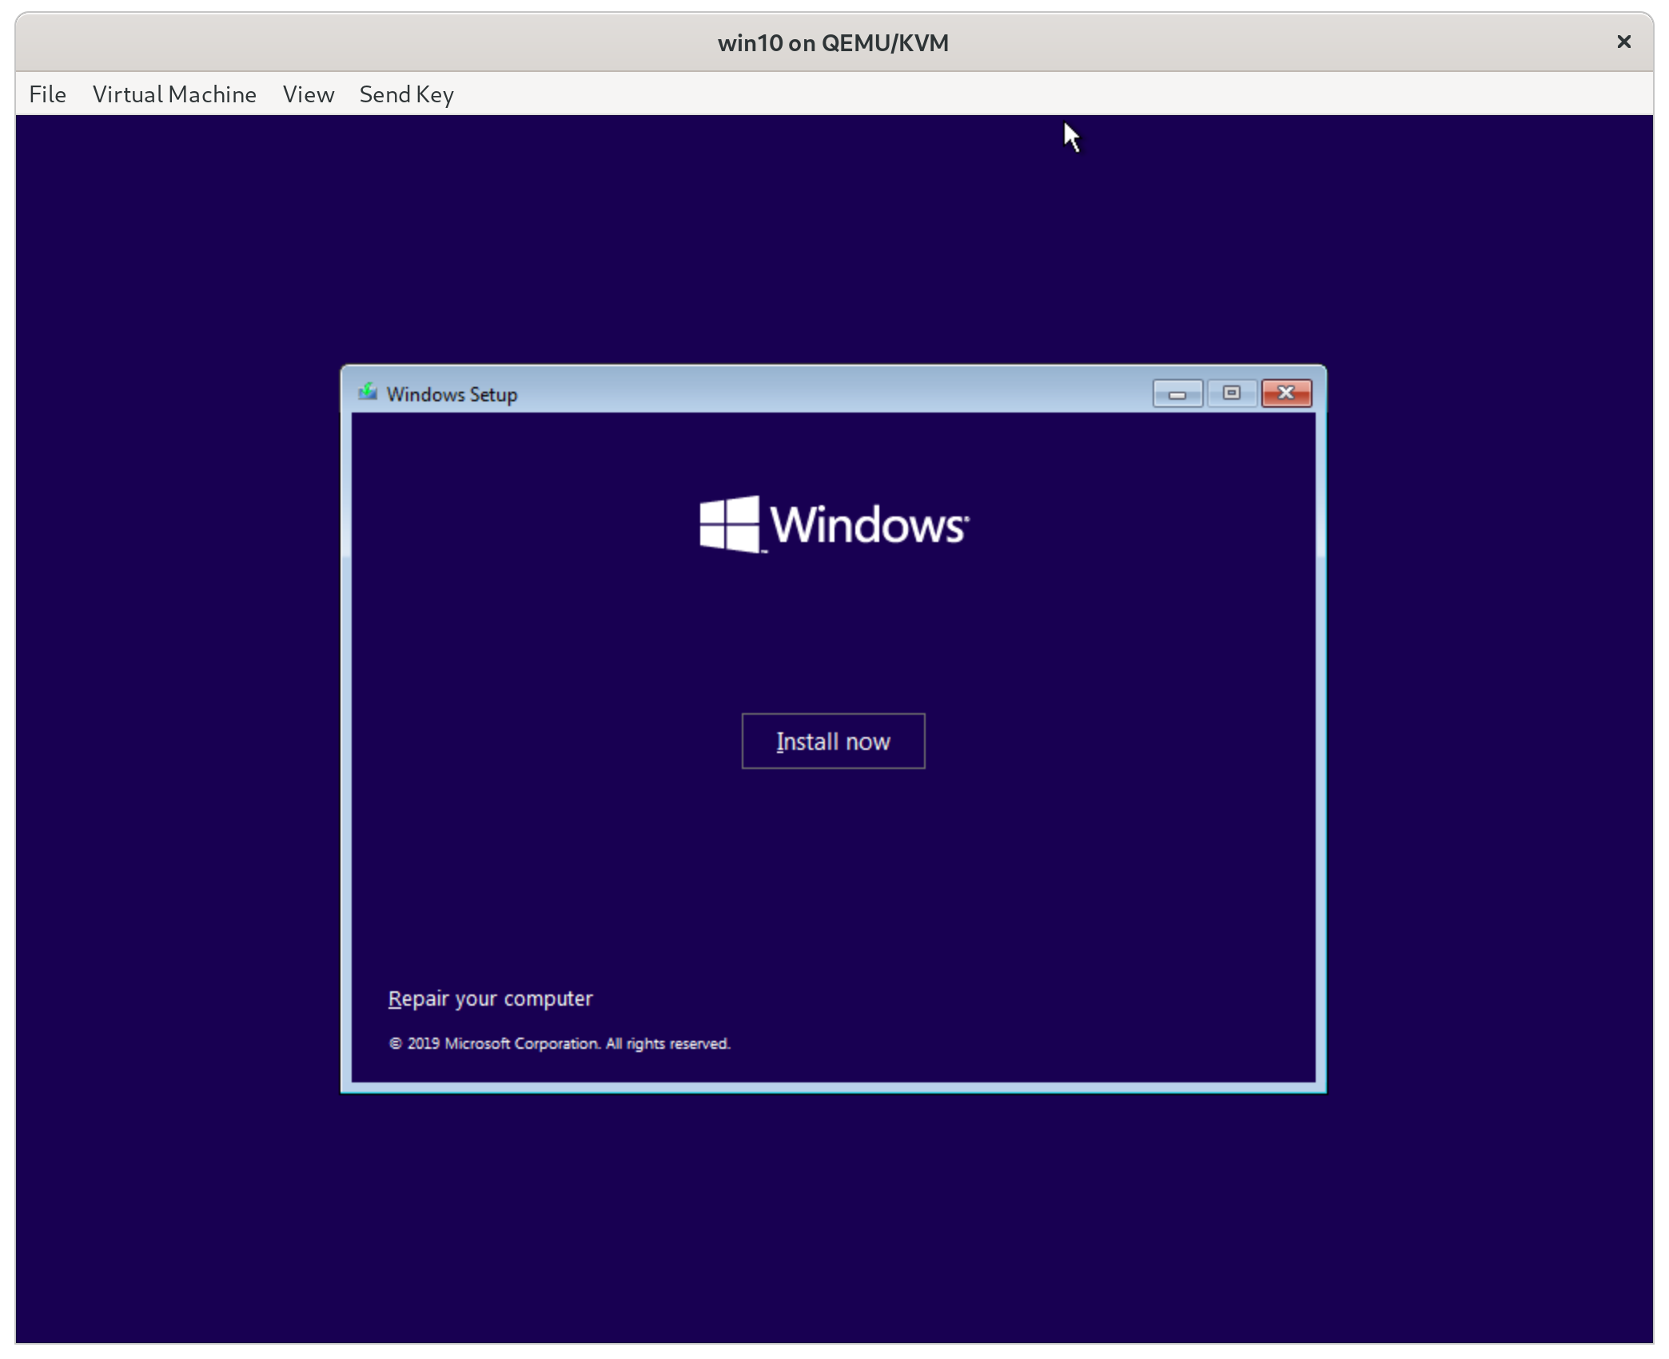Click the Windows Setup window frame border

coord(346,719)
